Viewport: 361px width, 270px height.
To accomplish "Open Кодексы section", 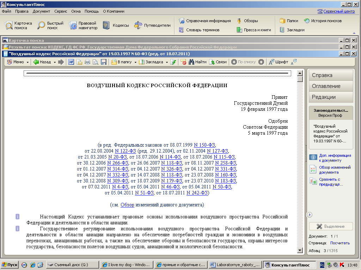I will coord(116,25).
